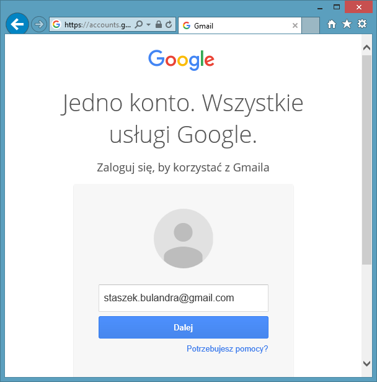Click the scrollbar down arrow
The height and width of the screenshot is (382, 377).
coord(366,363)
